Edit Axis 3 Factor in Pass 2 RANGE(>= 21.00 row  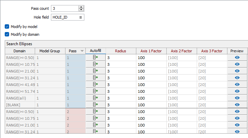pos(212,125)
